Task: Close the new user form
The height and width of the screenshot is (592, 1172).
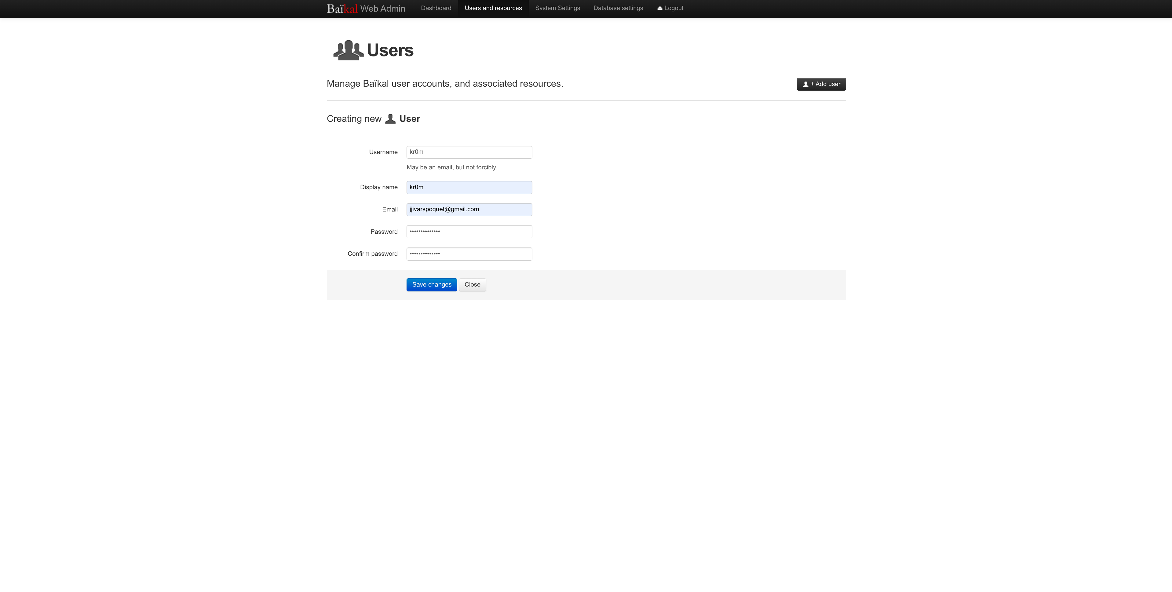Action: coord(472,285)
